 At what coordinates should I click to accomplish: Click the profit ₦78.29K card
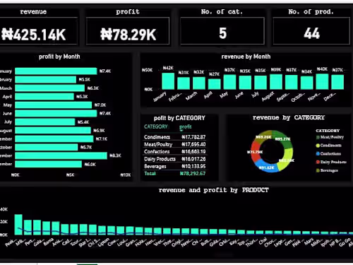coord(128,30)
